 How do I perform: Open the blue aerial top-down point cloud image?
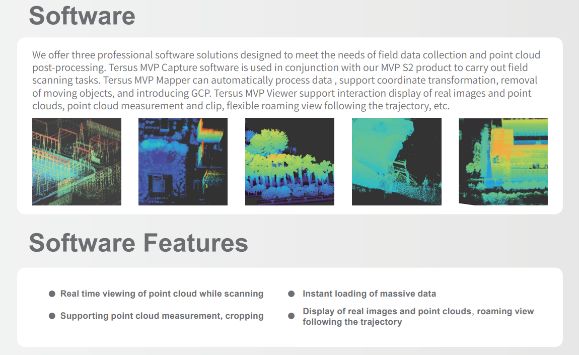tap(183, 162)
